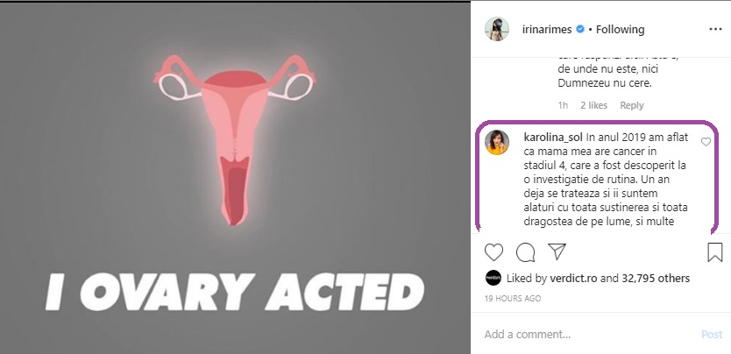Focus the Add a comment field

587,334
